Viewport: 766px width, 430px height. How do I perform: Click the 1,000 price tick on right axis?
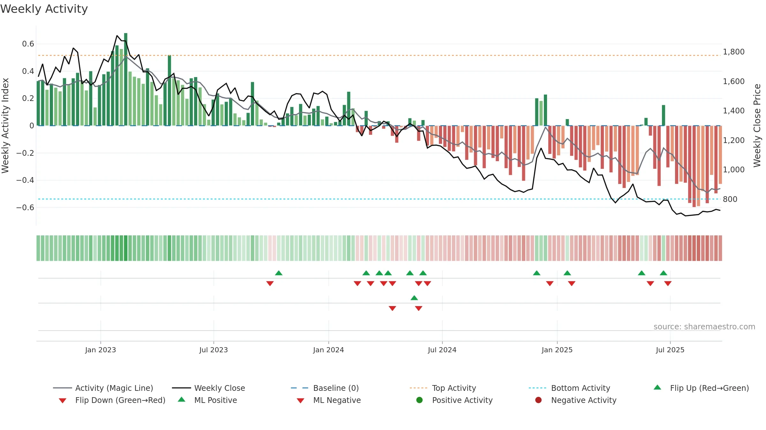734,170
